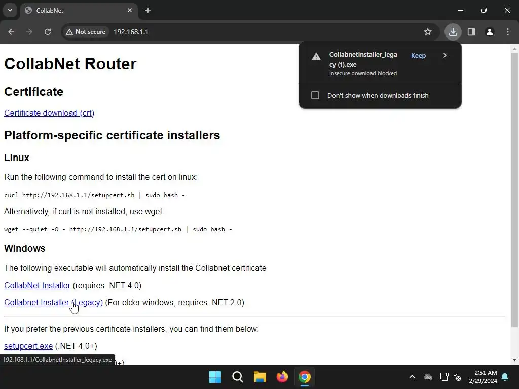519x389 pixels.
Task: Open network status tray icon
Action: point(444,377)
